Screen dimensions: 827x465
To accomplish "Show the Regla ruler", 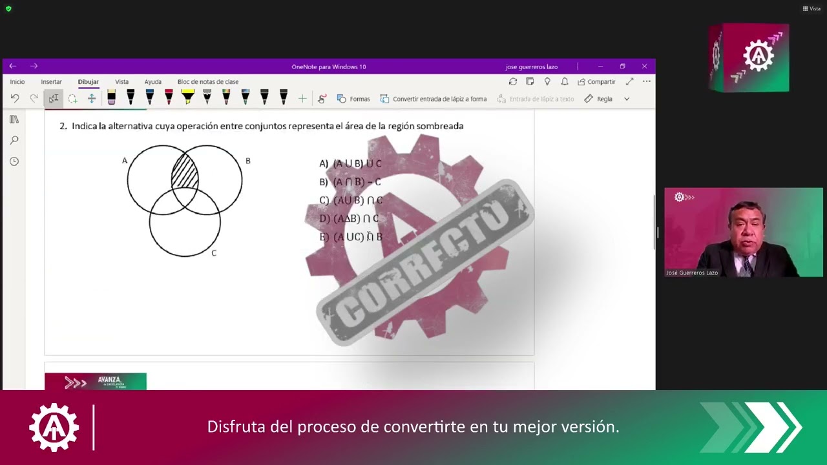I will click(x=598, y=99).
